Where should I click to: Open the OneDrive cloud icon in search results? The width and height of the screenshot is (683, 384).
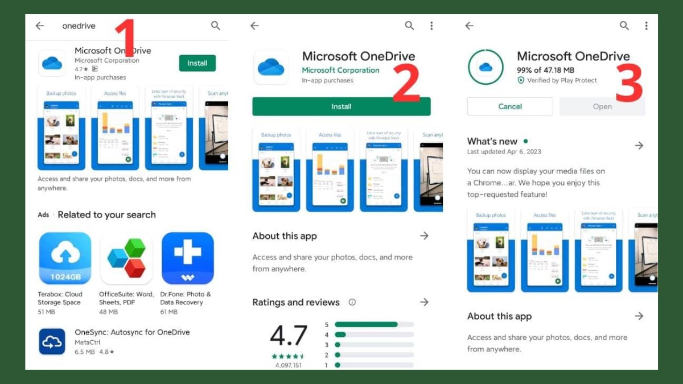tap(52, 64)
